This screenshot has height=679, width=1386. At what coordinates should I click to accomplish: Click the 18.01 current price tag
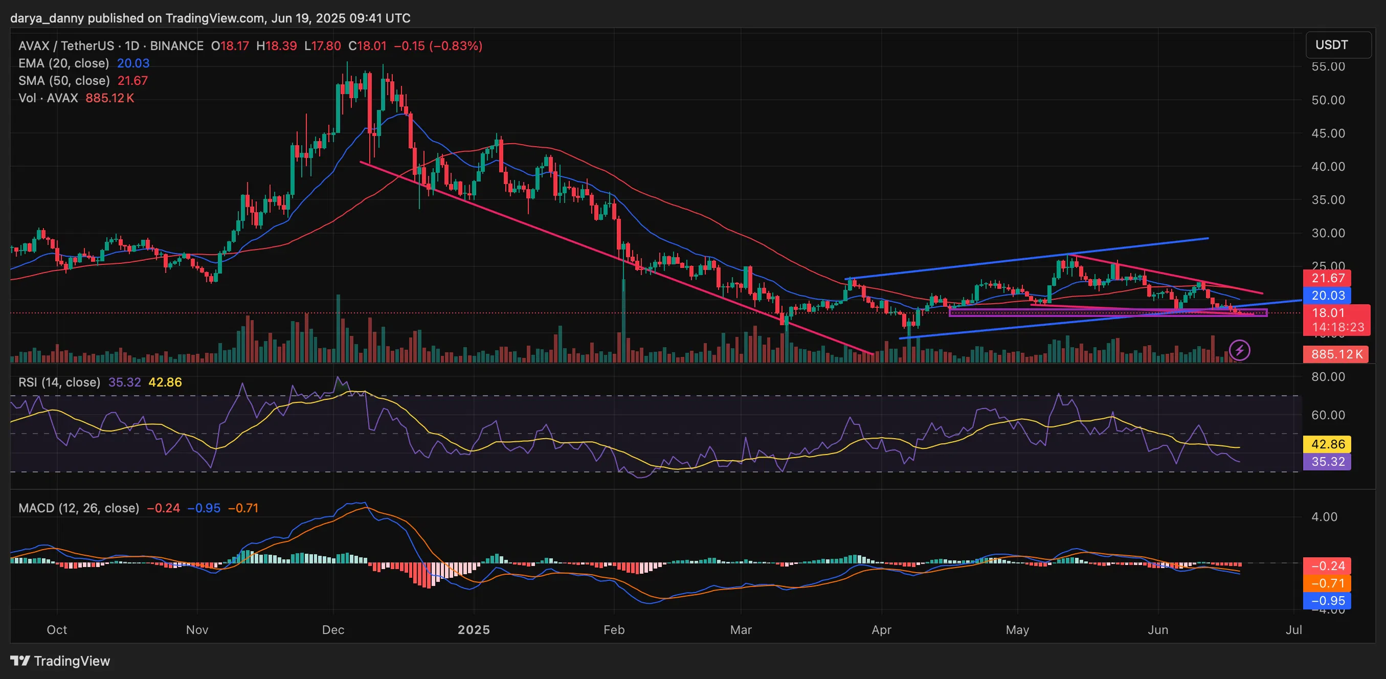[x=1327, y=312]
